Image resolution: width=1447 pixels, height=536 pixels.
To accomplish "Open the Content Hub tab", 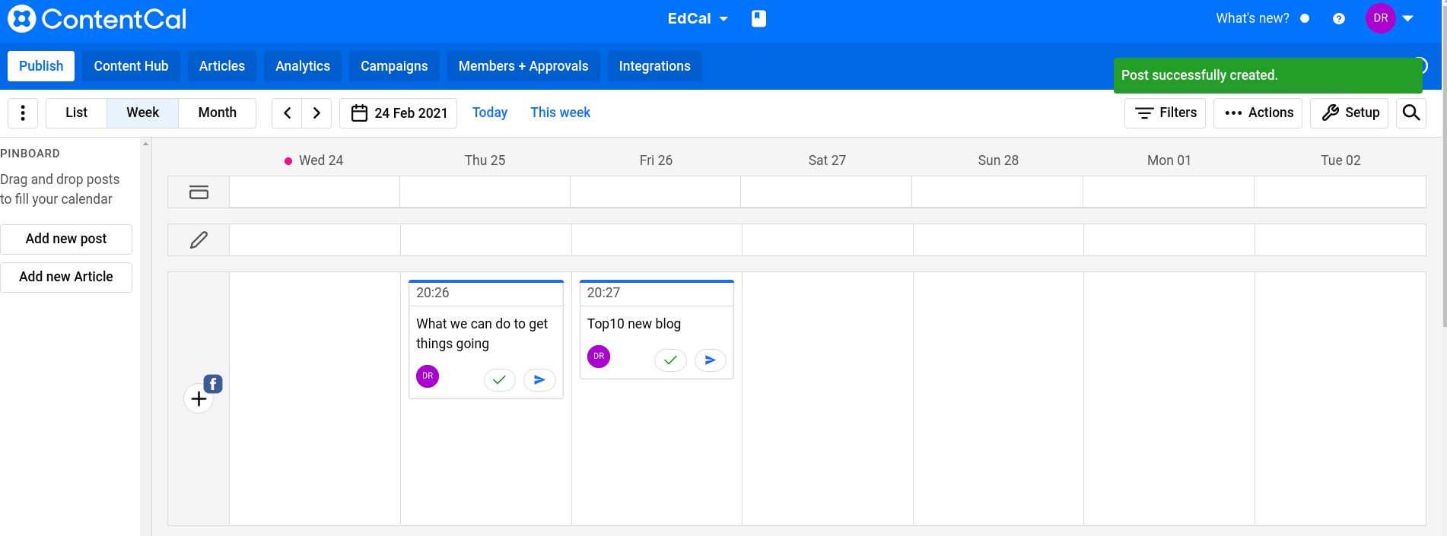I will tap(131, 66).
